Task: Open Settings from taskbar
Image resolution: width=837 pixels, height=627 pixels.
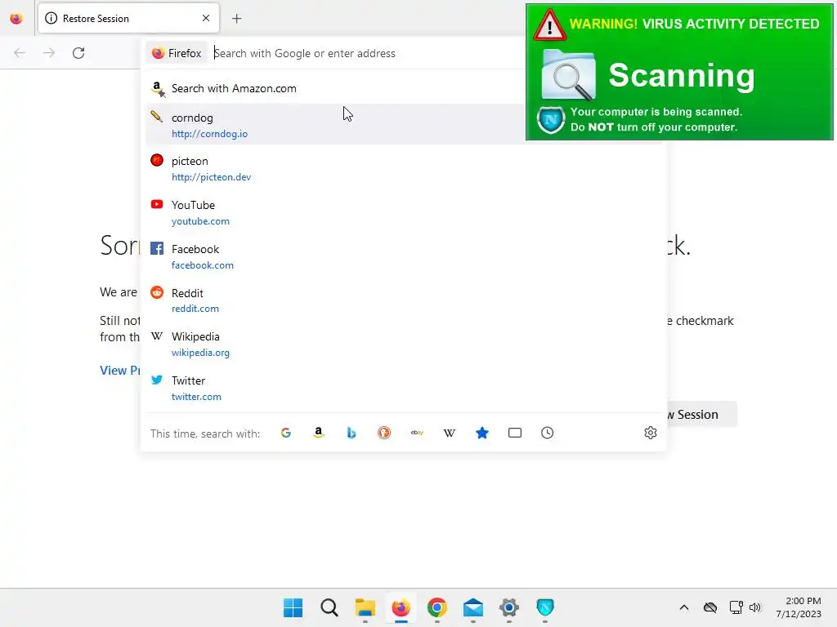Action: (509, 607)
